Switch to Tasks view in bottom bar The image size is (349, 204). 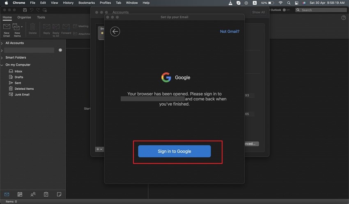46,195
